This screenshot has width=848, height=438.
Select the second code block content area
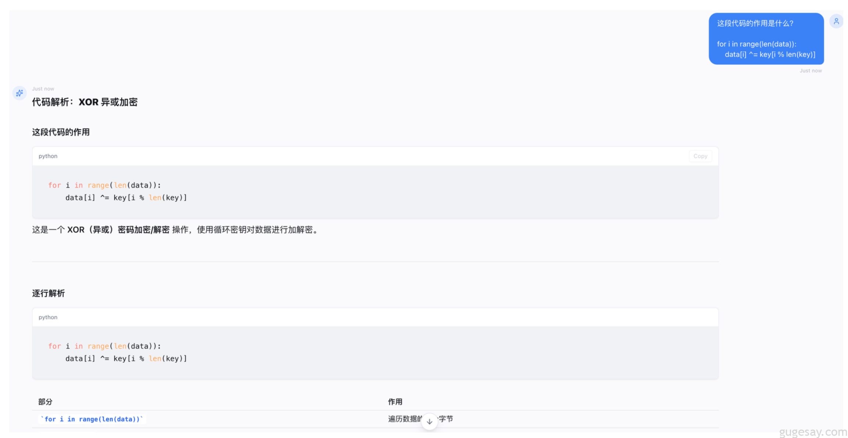pyautogui.click(x=118, y=352)
